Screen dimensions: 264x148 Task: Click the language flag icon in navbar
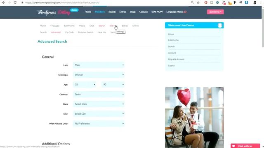tap(185, 12)
